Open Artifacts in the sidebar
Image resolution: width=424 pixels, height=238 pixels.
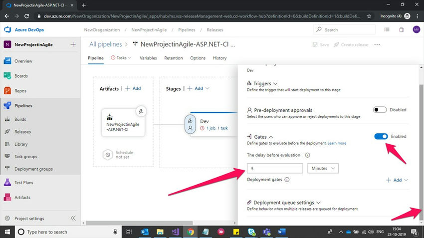tap(22, 198)
